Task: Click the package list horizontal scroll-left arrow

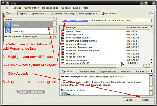Action: click(x=61, y=66)
